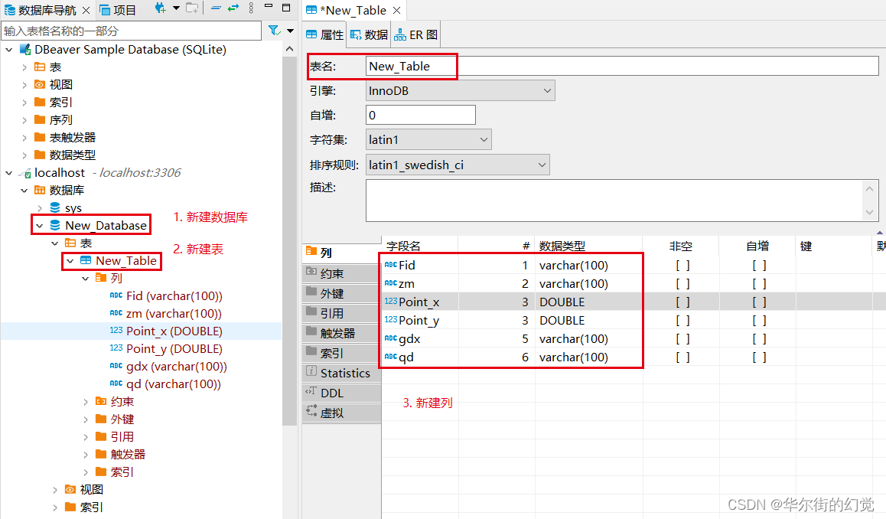Toggle 自增 checkbox for Fid row
The height and width of the screenshot is (519, 886).
click(759, 265)
